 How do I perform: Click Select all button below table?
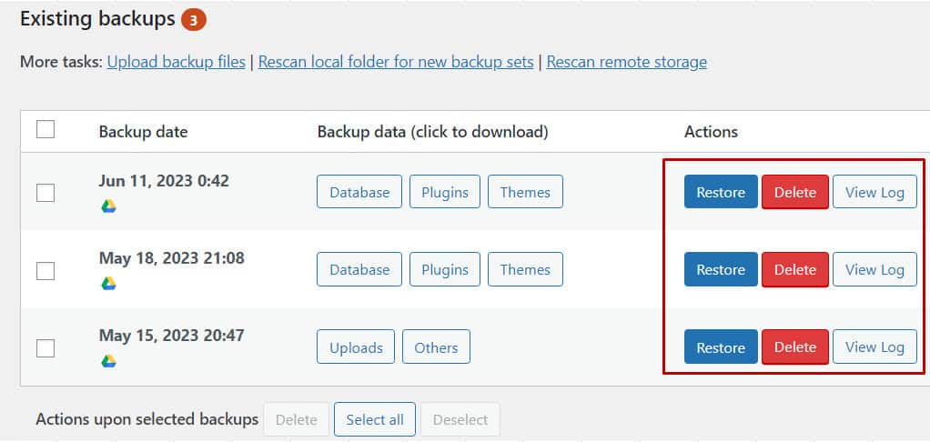pyautogui.click(x=375, y=419)
